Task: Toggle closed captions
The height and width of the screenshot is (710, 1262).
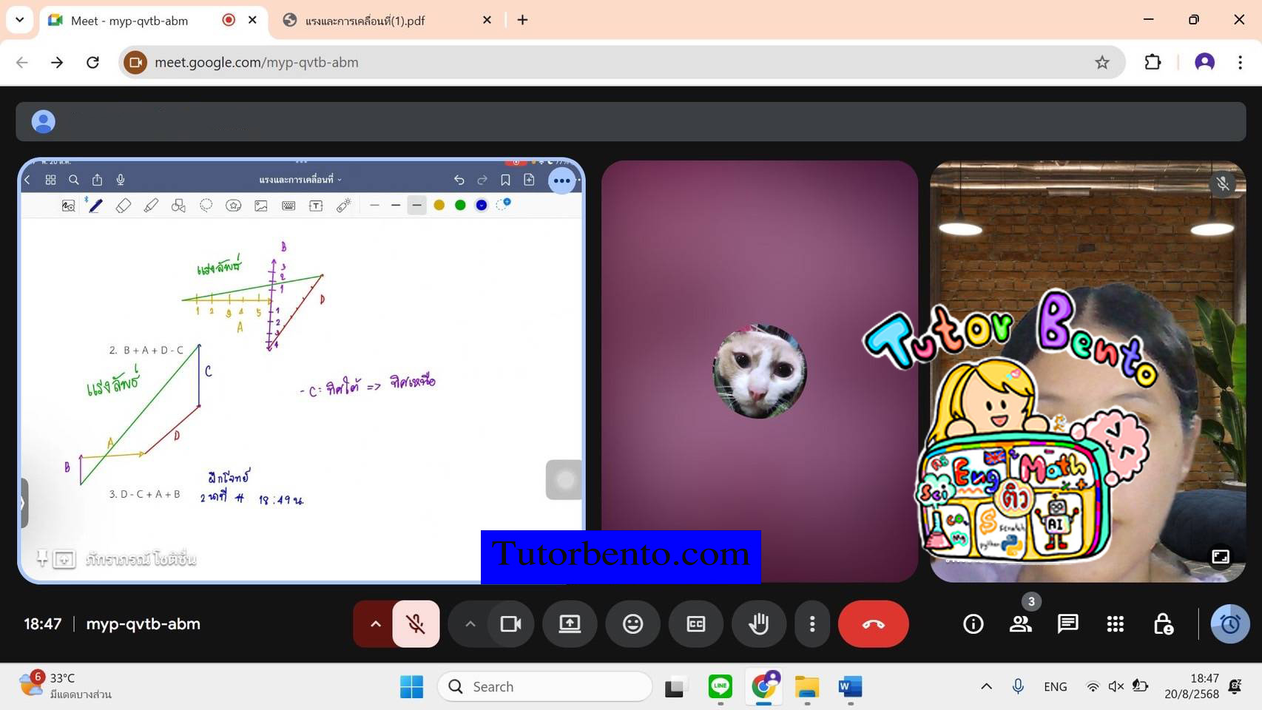Action: tap(696, 624)
